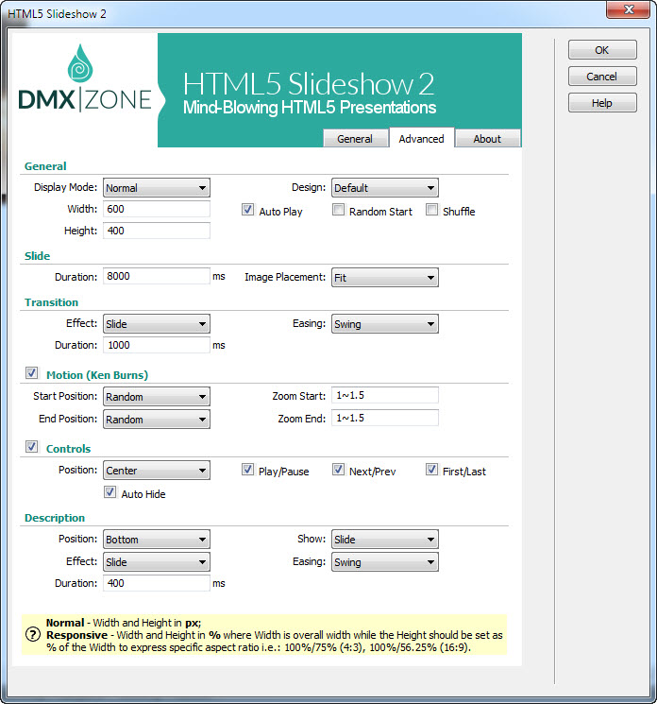Expand the End Position dropdown
The image size is (657, 704).
(x=157, y=420)
